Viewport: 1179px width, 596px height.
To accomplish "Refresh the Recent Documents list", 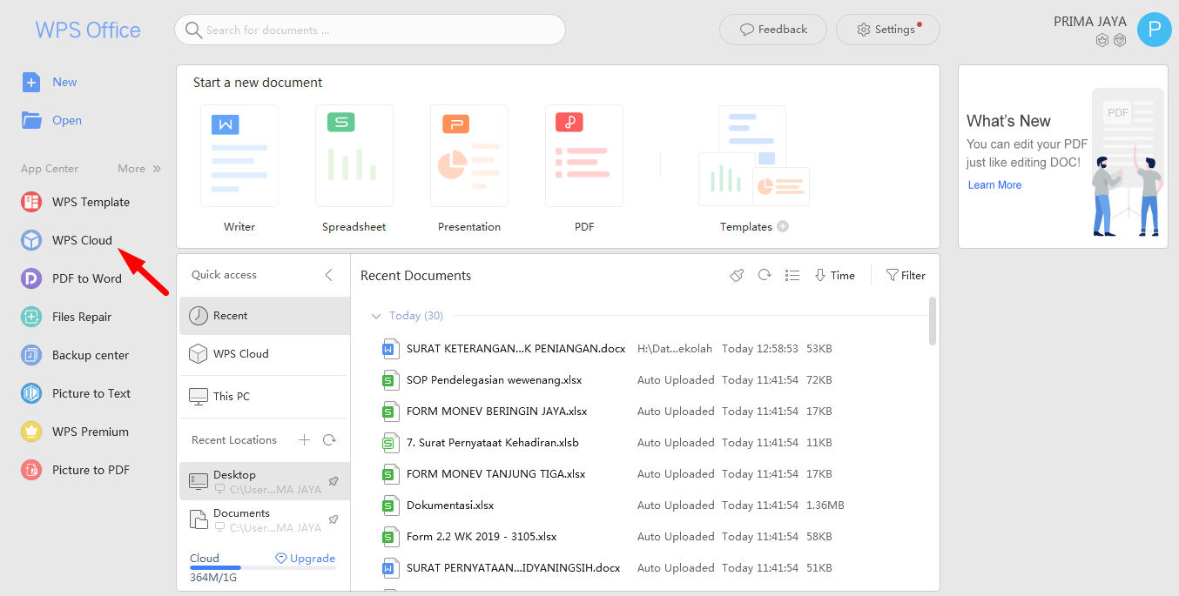I will click(x=765, y=275).
